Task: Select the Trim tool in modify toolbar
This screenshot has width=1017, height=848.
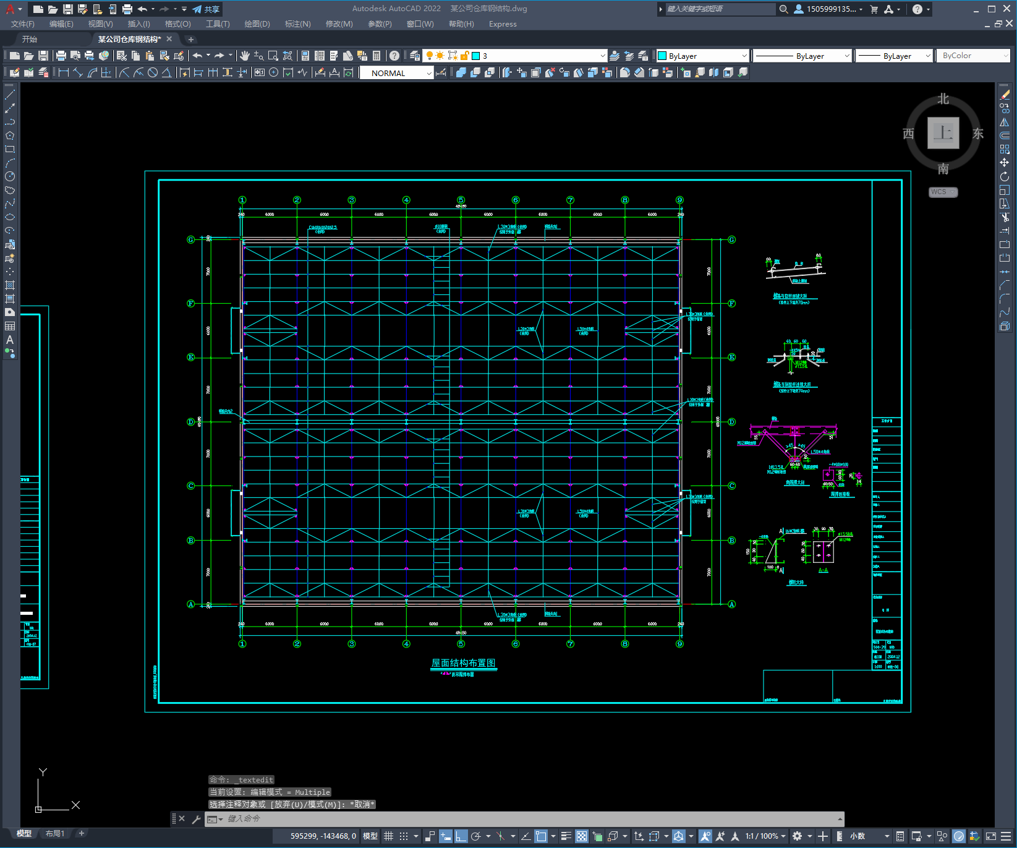Action: pyautogui.click(x=1005, y=217)
